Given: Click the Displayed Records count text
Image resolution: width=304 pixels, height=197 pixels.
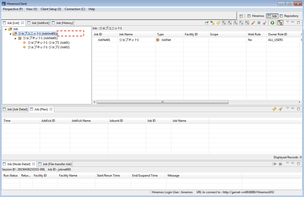Looking at the screenshot, I should click(288, 157).
